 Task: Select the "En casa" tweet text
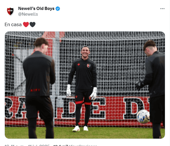click(13, 24)
